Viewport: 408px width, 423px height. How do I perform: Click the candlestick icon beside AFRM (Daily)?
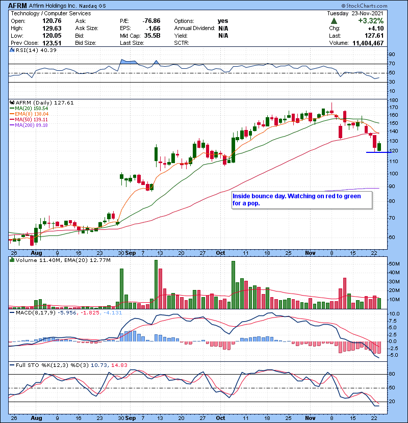[x=12, y=103]
